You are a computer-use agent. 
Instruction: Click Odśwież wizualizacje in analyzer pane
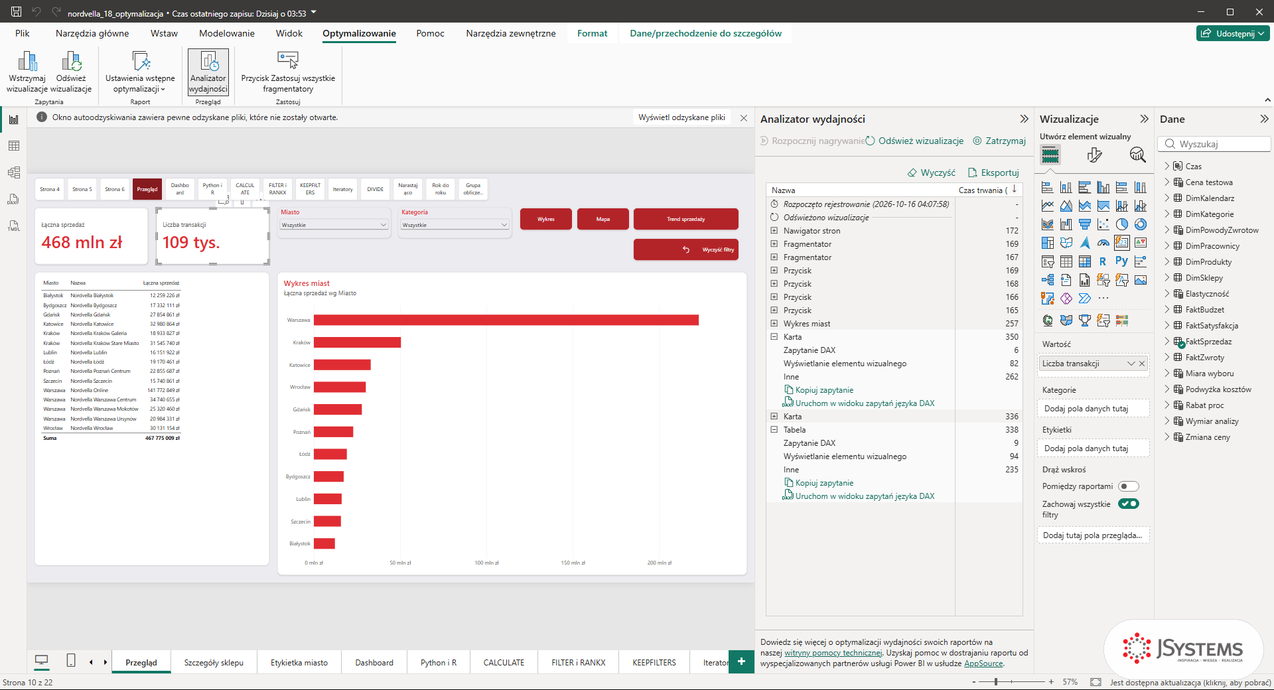coord(915,141)
